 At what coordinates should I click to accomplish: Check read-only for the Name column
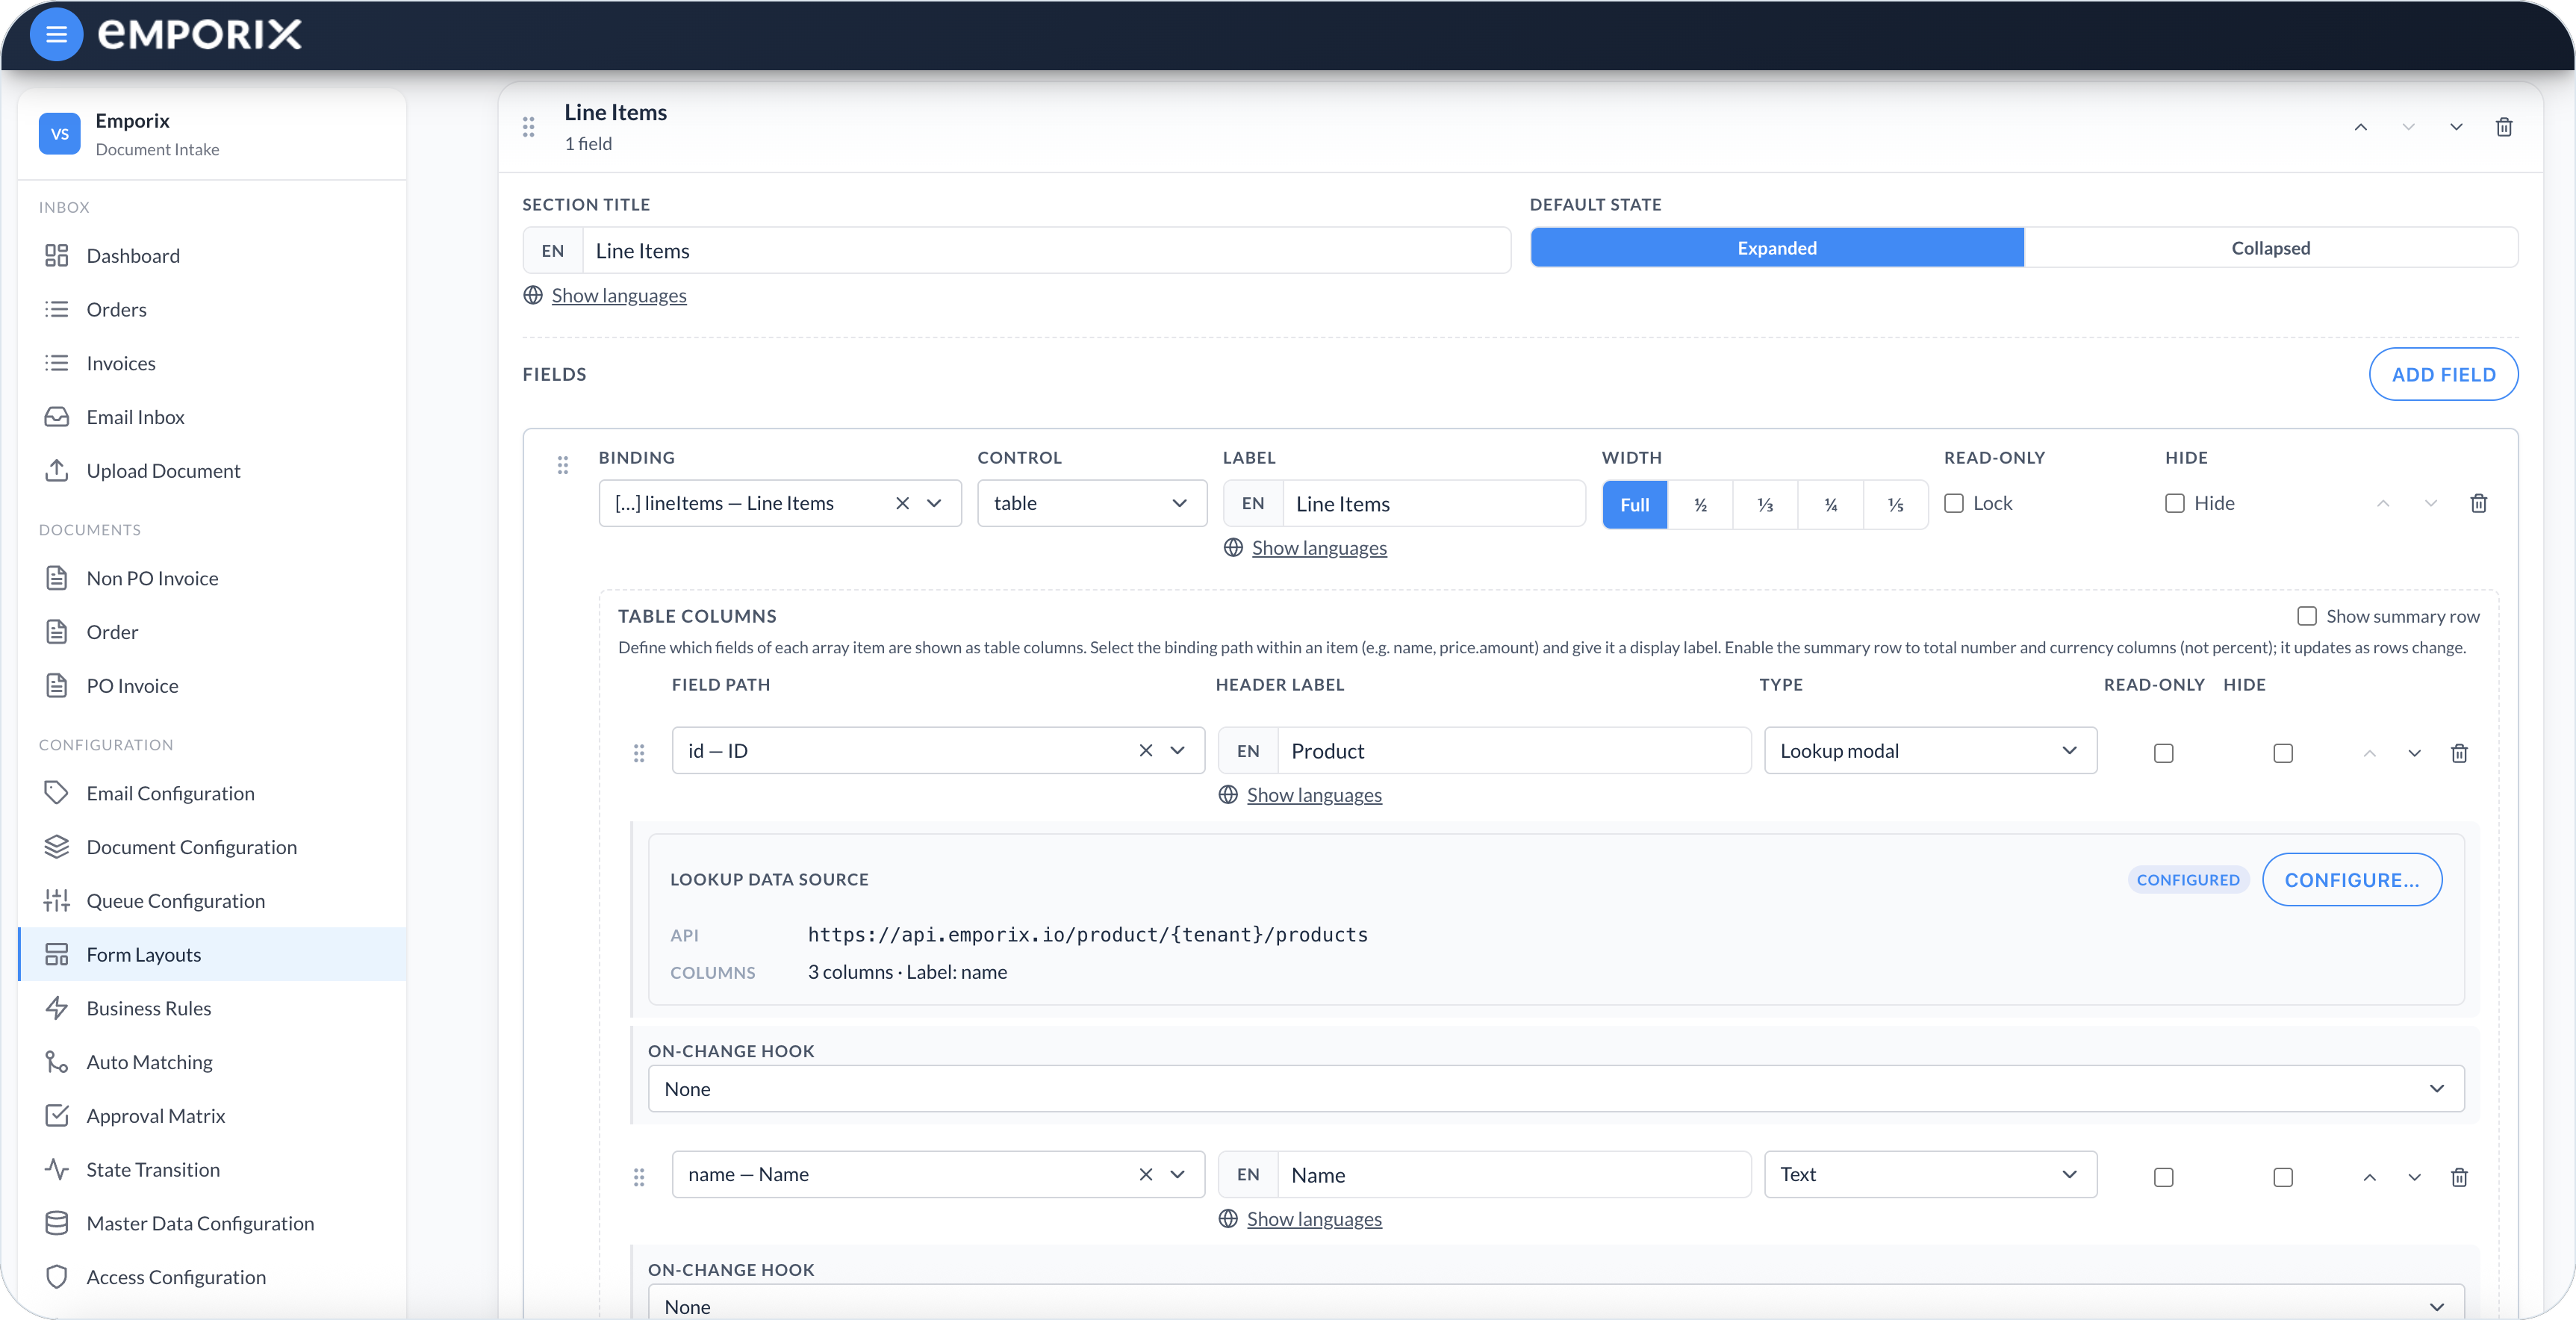tap(2164, 1177)
